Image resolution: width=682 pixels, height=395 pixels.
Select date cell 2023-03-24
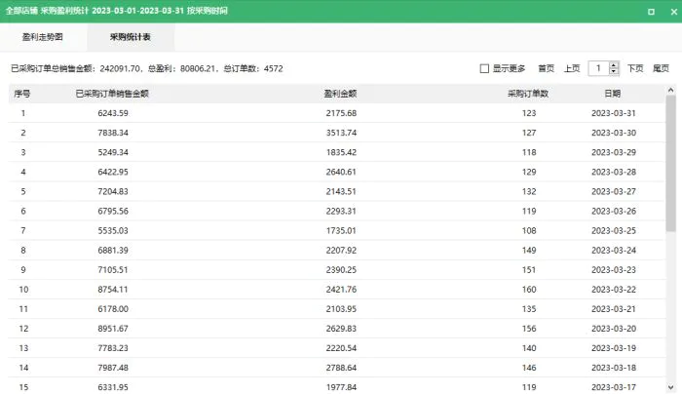pyautogui.click(x=614, y=251)
